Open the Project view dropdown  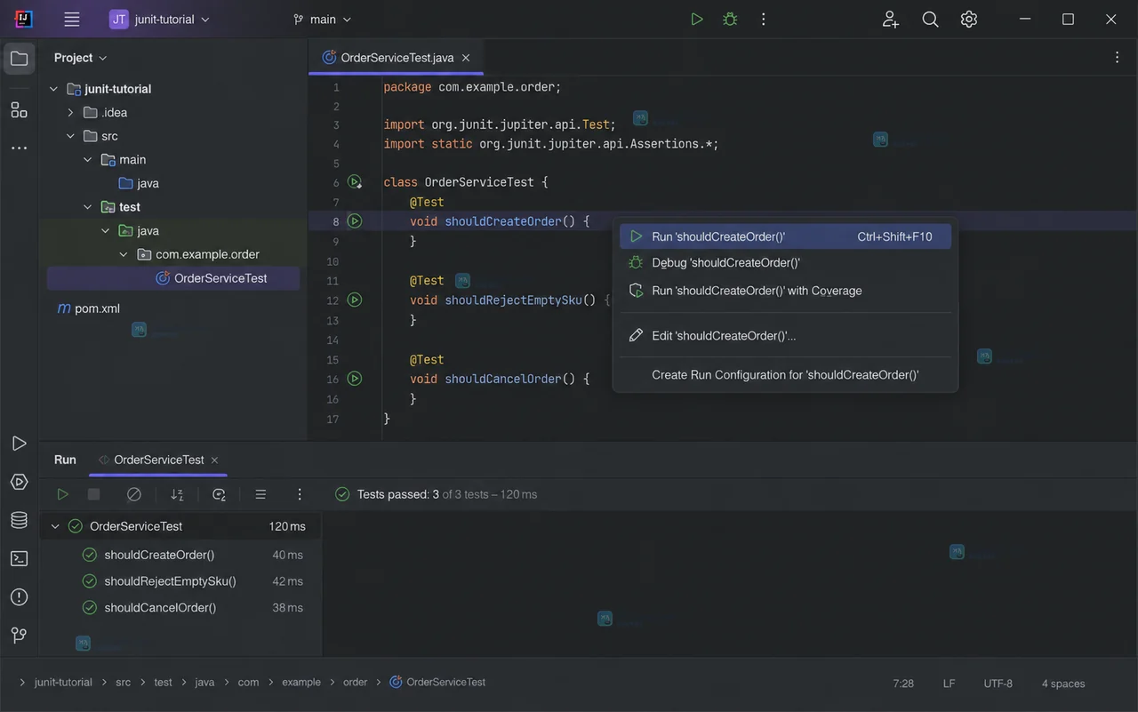point(80,58)
